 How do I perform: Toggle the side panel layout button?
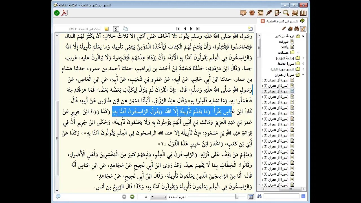point(250,197)
